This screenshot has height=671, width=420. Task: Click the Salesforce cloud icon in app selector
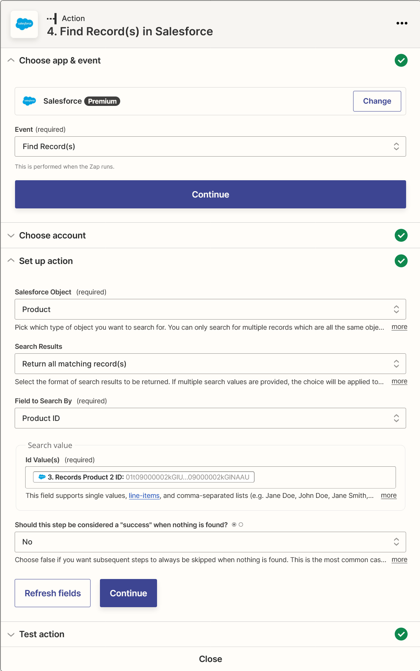(29, 101)
